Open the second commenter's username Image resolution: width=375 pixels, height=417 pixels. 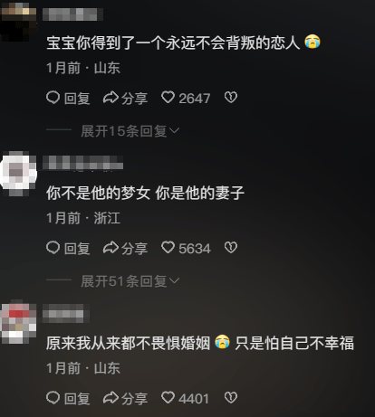click(x=82, y=163)
